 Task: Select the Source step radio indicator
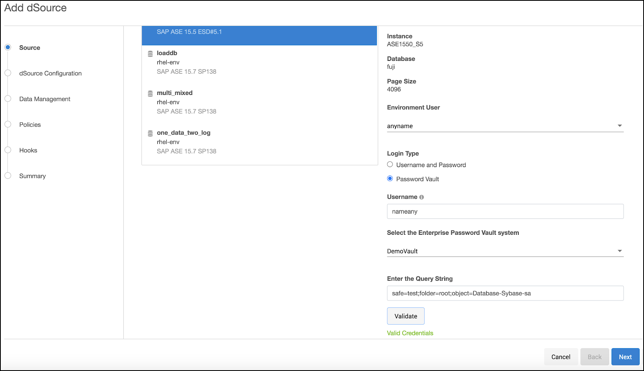click(x=8, y=47)
